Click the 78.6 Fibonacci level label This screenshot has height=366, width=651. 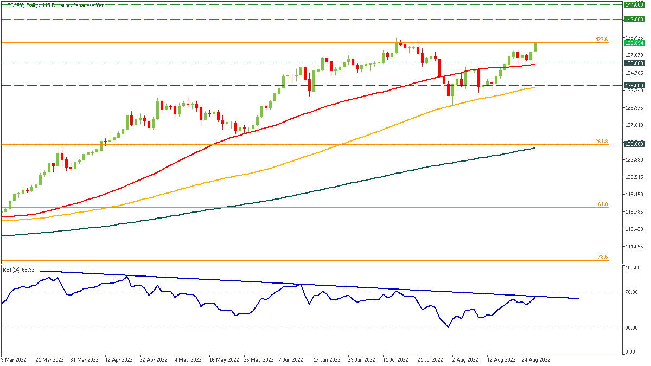602,258
